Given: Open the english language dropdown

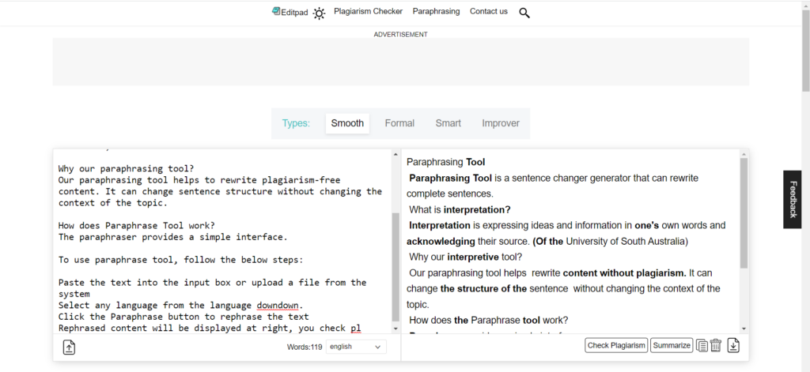Looking at the screenshot, I should [x=356, y=347].
